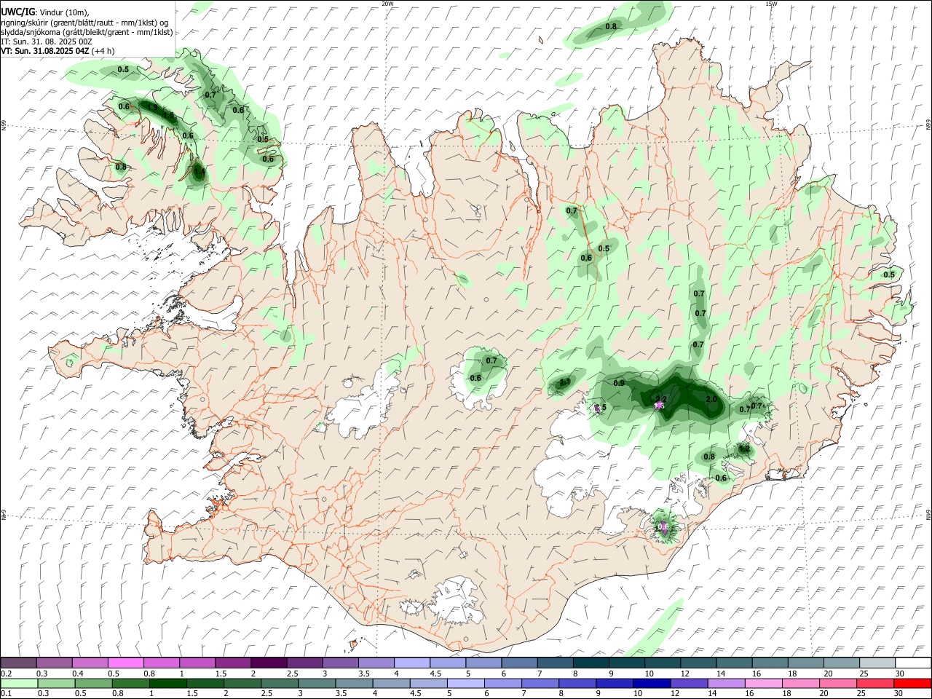Viewport: 932px width, 699px height.
Task: Click the 20W longitude label
Action: pos(388,4)
